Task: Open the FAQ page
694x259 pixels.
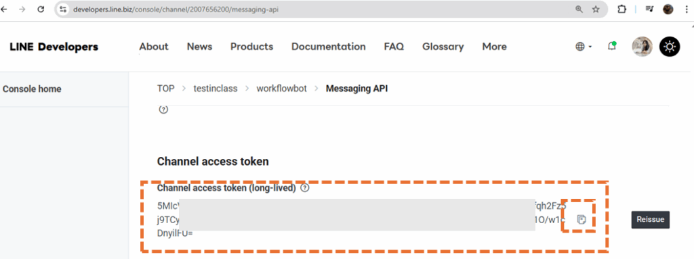Action: coord(394,47)
